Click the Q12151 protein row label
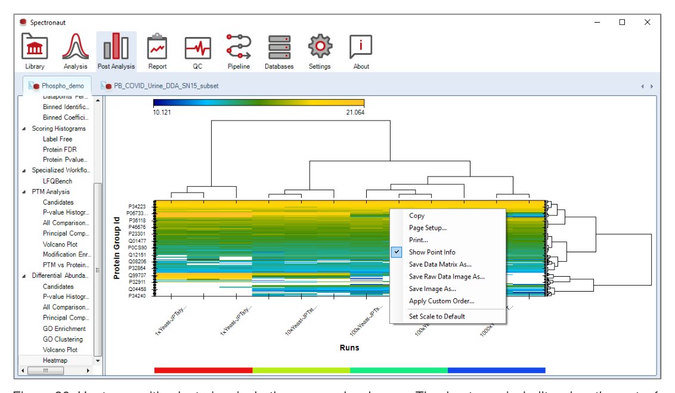 [137, 255]
